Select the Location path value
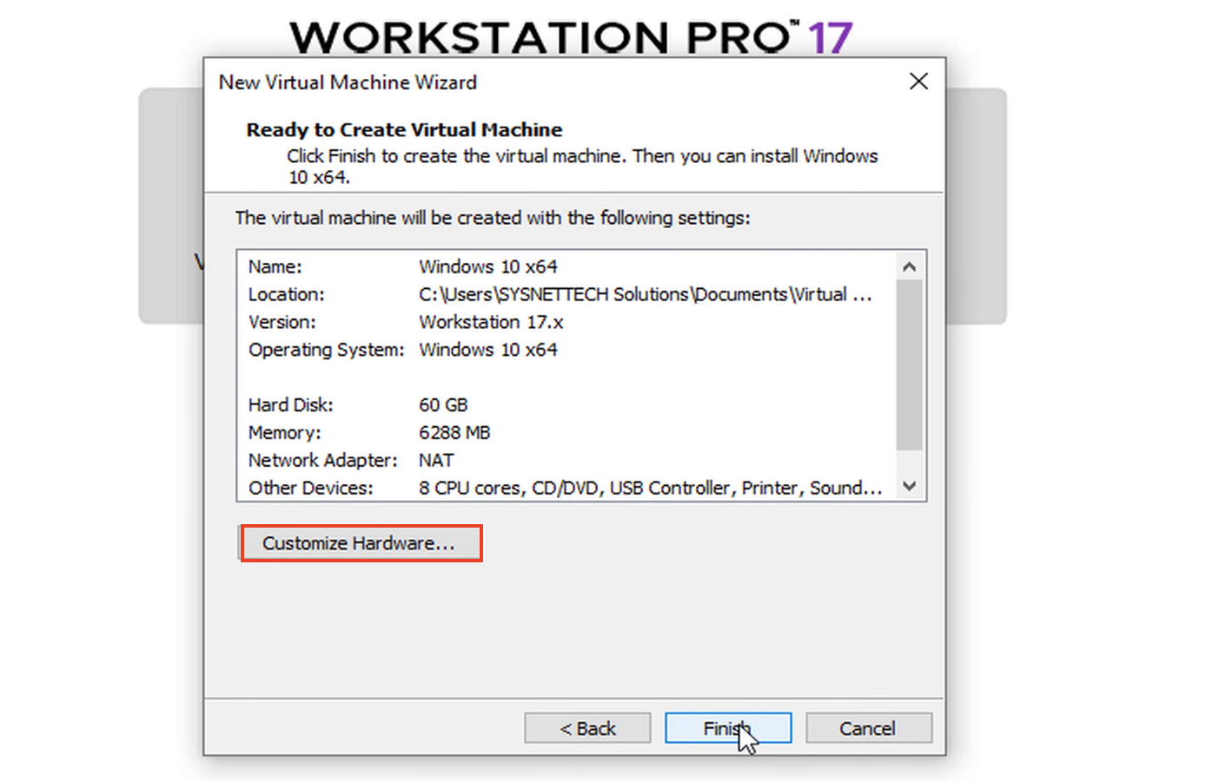The height and width of the screenshot is (781, 1206). 645,294
